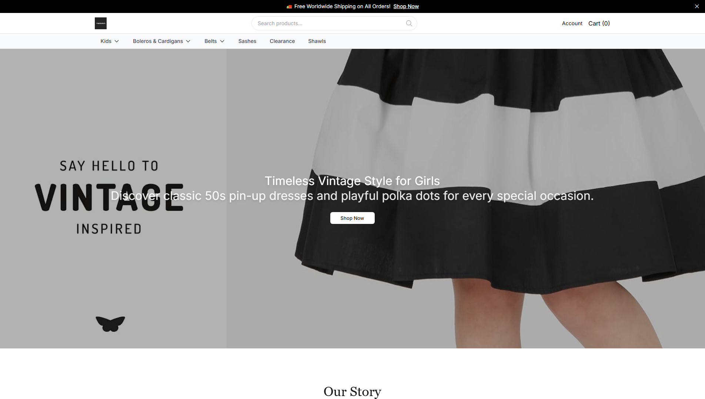Click the store logo in the header

click(100, 23)
